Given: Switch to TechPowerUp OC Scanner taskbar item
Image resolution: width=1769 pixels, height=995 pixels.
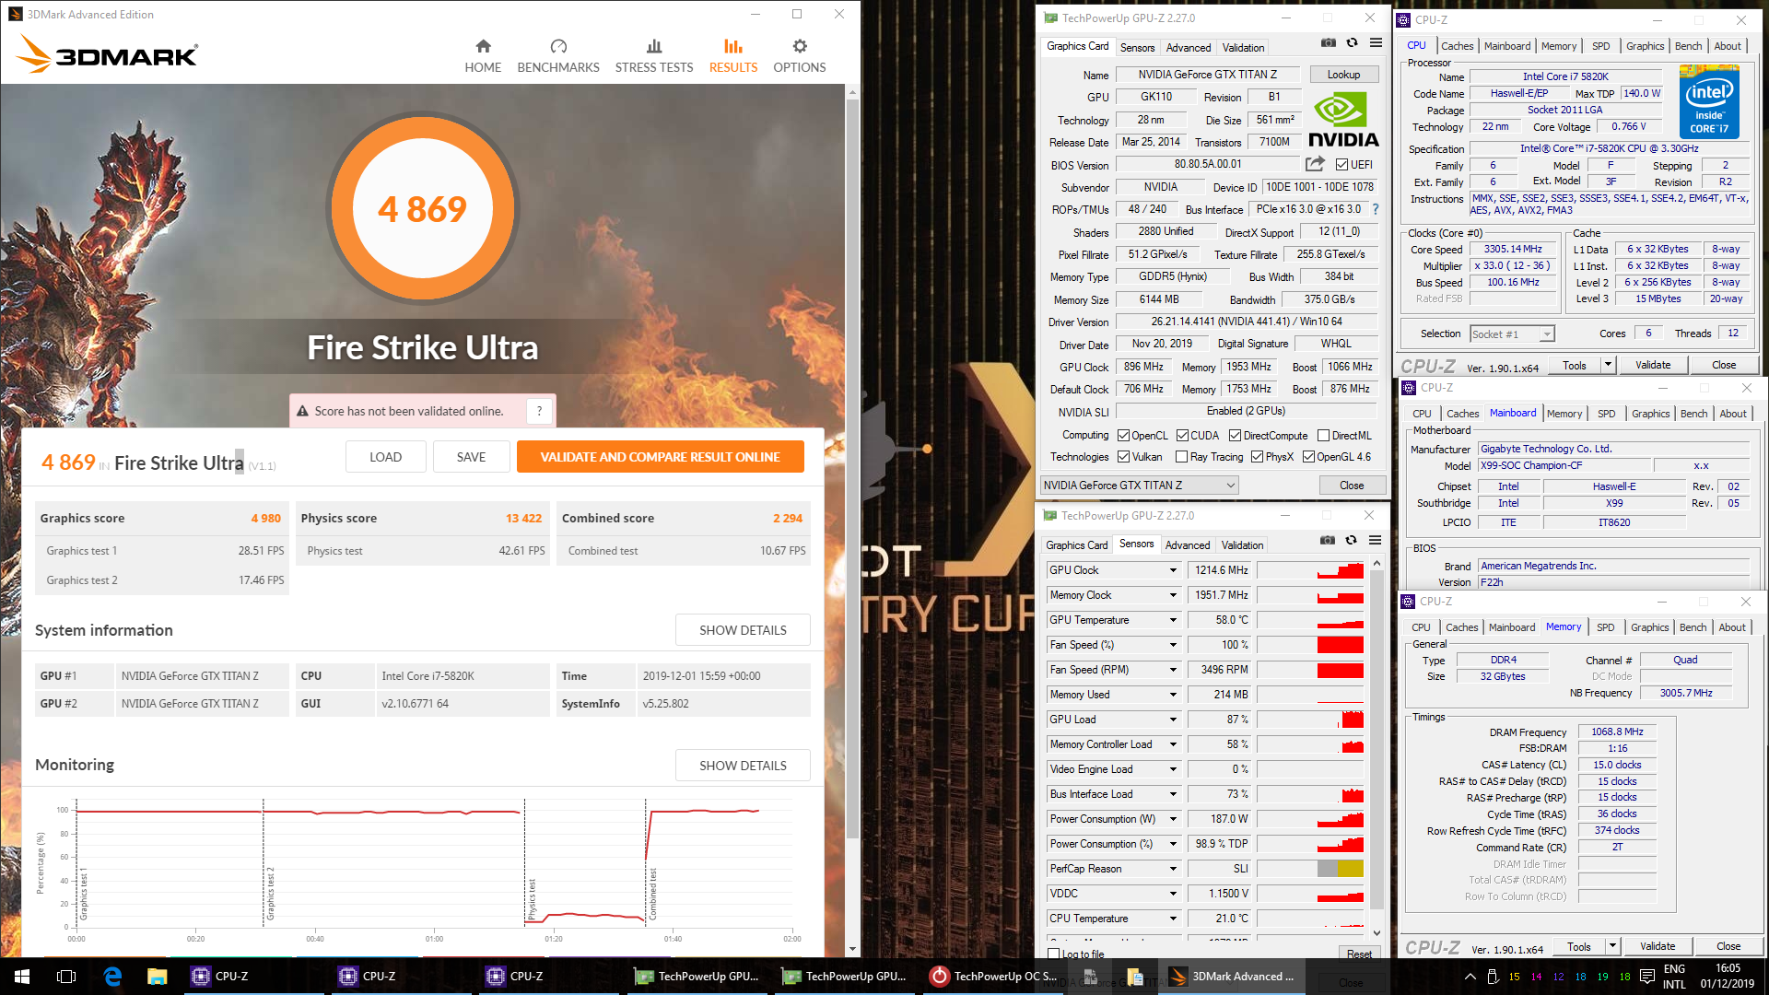Looking at the screenshot, I should click(995, 977).
